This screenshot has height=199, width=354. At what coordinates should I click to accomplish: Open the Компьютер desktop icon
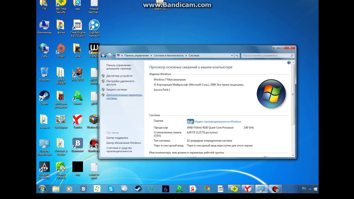44,27
